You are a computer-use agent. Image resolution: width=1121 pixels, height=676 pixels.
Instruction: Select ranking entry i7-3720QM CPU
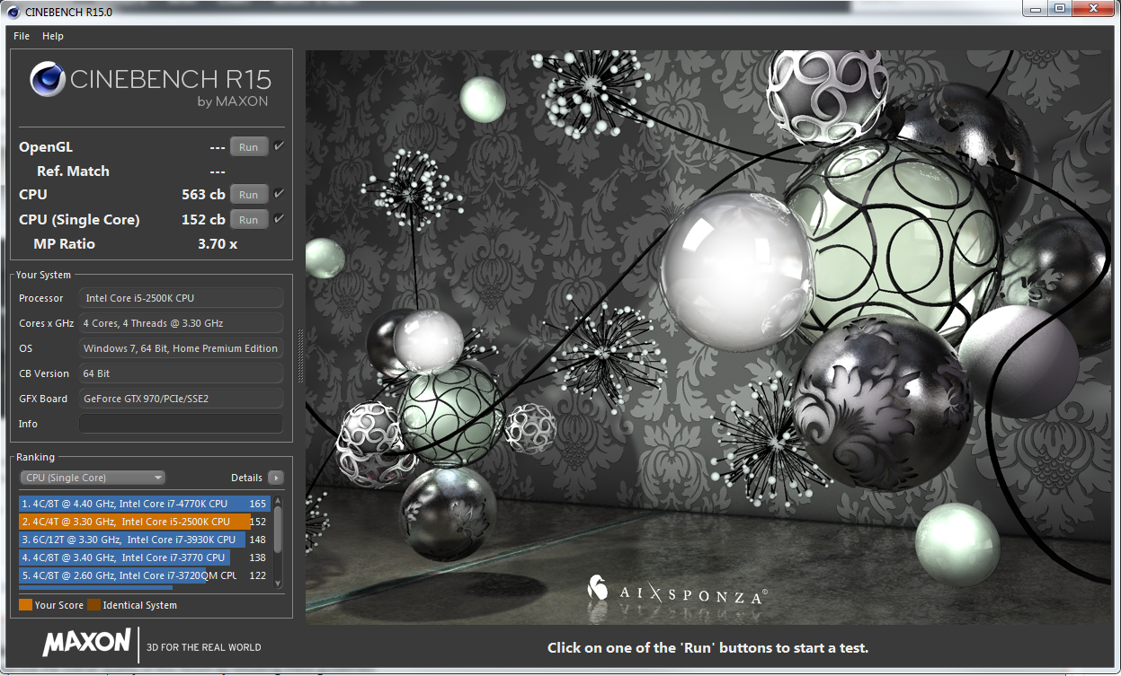(x=144, y=575)
